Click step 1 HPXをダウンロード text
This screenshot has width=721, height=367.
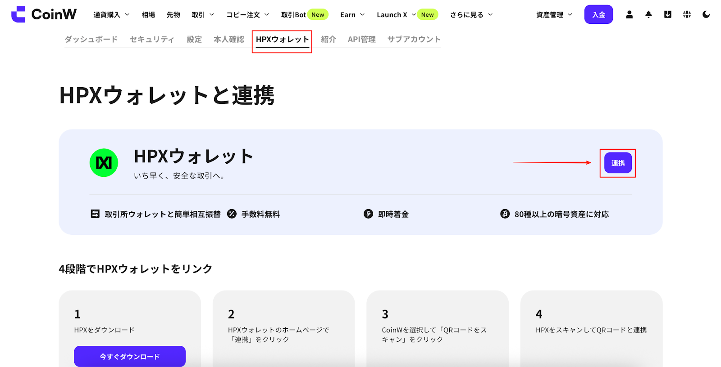[x=105, y=330]
